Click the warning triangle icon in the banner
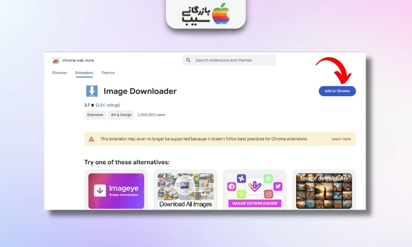The width and height of the screenshot is (412, 247). [x=91, y=139]
